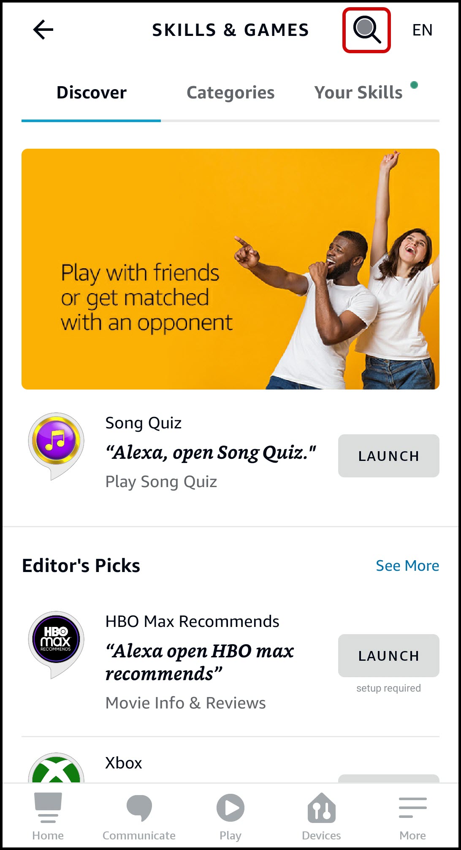
Task: Switch to the Discover tab
Action: (91, 93)
